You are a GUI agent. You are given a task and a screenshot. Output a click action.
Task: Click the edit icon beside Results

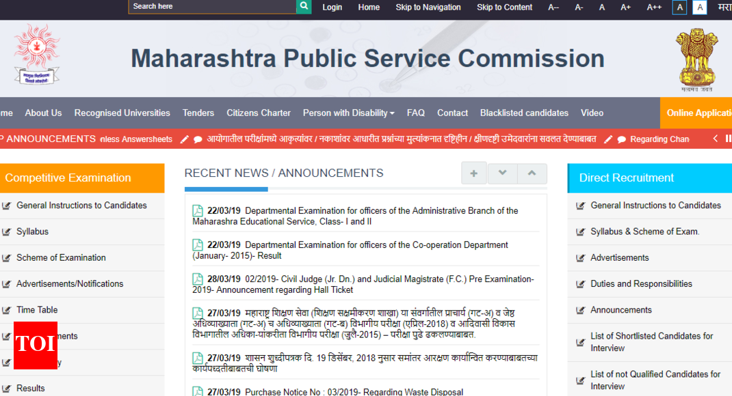click(7, 388)
